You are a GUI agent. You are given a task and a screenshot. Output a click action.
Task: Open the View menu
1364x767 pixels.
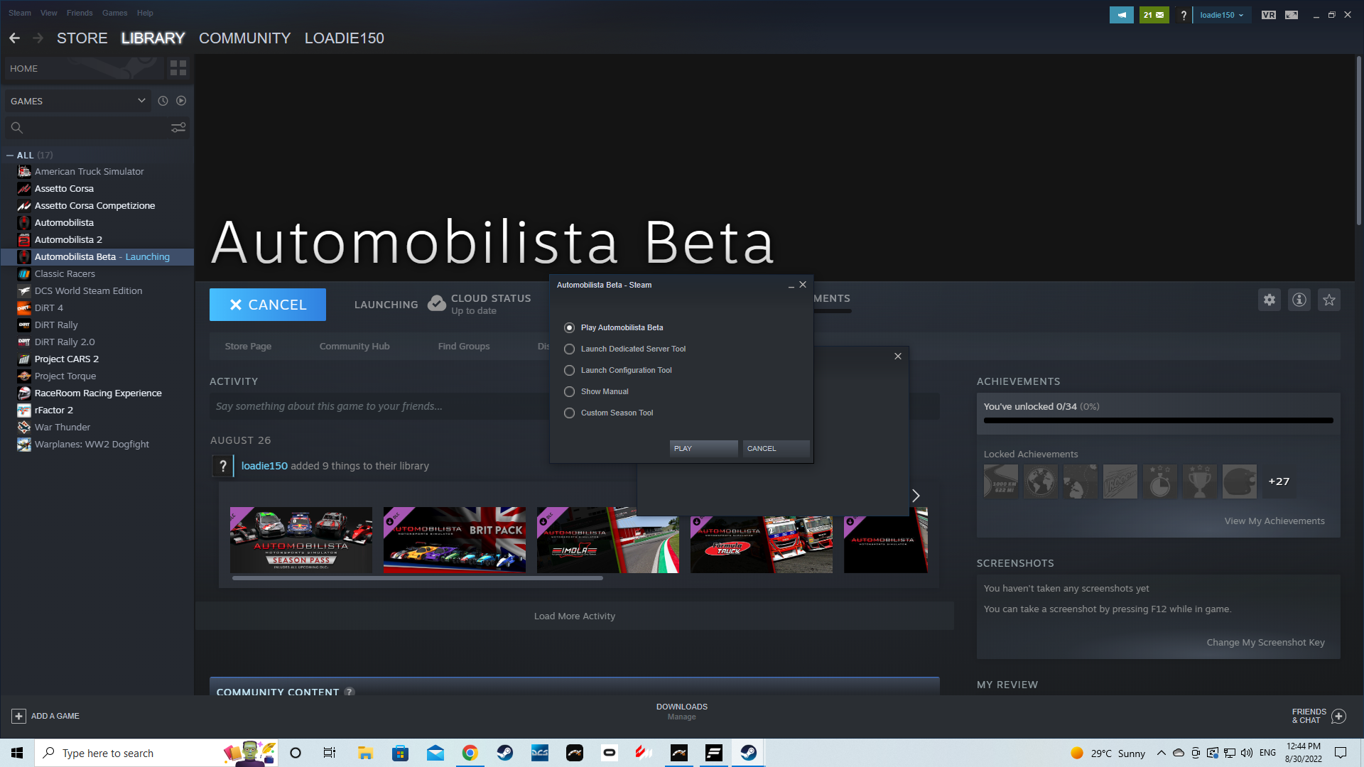tap(49, 13)
